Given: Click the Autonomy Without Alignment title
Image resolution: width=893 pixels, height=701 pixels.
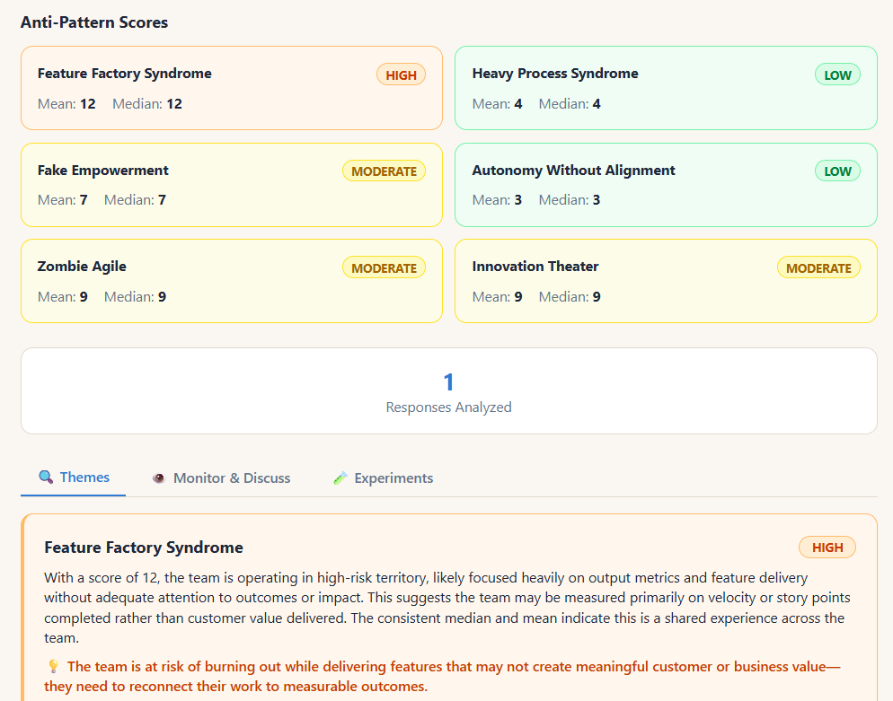Looking at the screenshot, I should coord(573,171).
